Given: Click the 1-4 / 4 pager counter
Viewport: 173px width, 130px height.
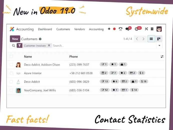Looking at the screenshot, I should 128,39.
